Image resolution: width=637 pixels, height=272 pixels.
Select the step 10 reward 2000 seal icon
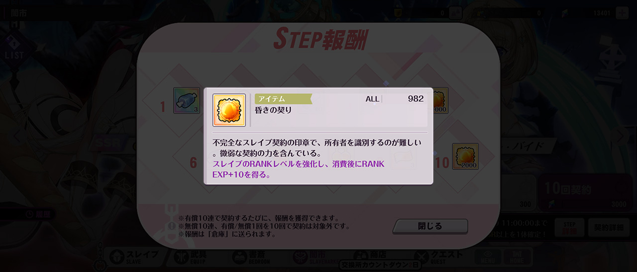pyautogui.click(x=465, y=156)
